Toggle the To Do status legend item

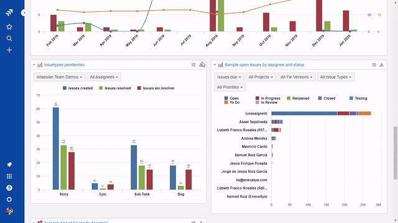(232, 102)
